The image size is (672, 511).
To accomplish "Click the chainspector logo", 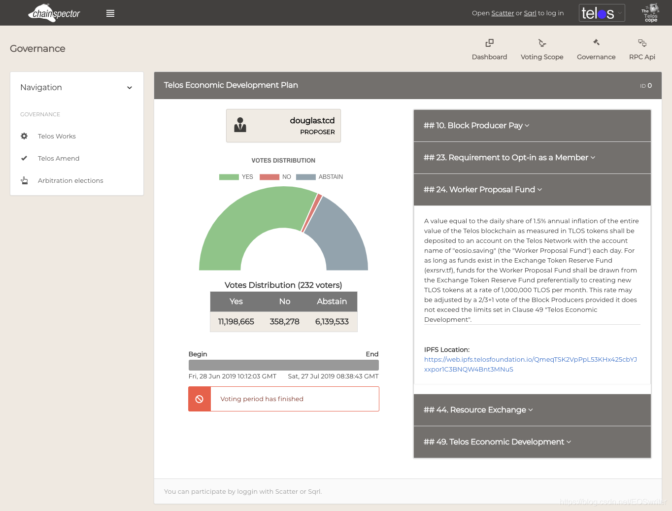I will (54, 13).
